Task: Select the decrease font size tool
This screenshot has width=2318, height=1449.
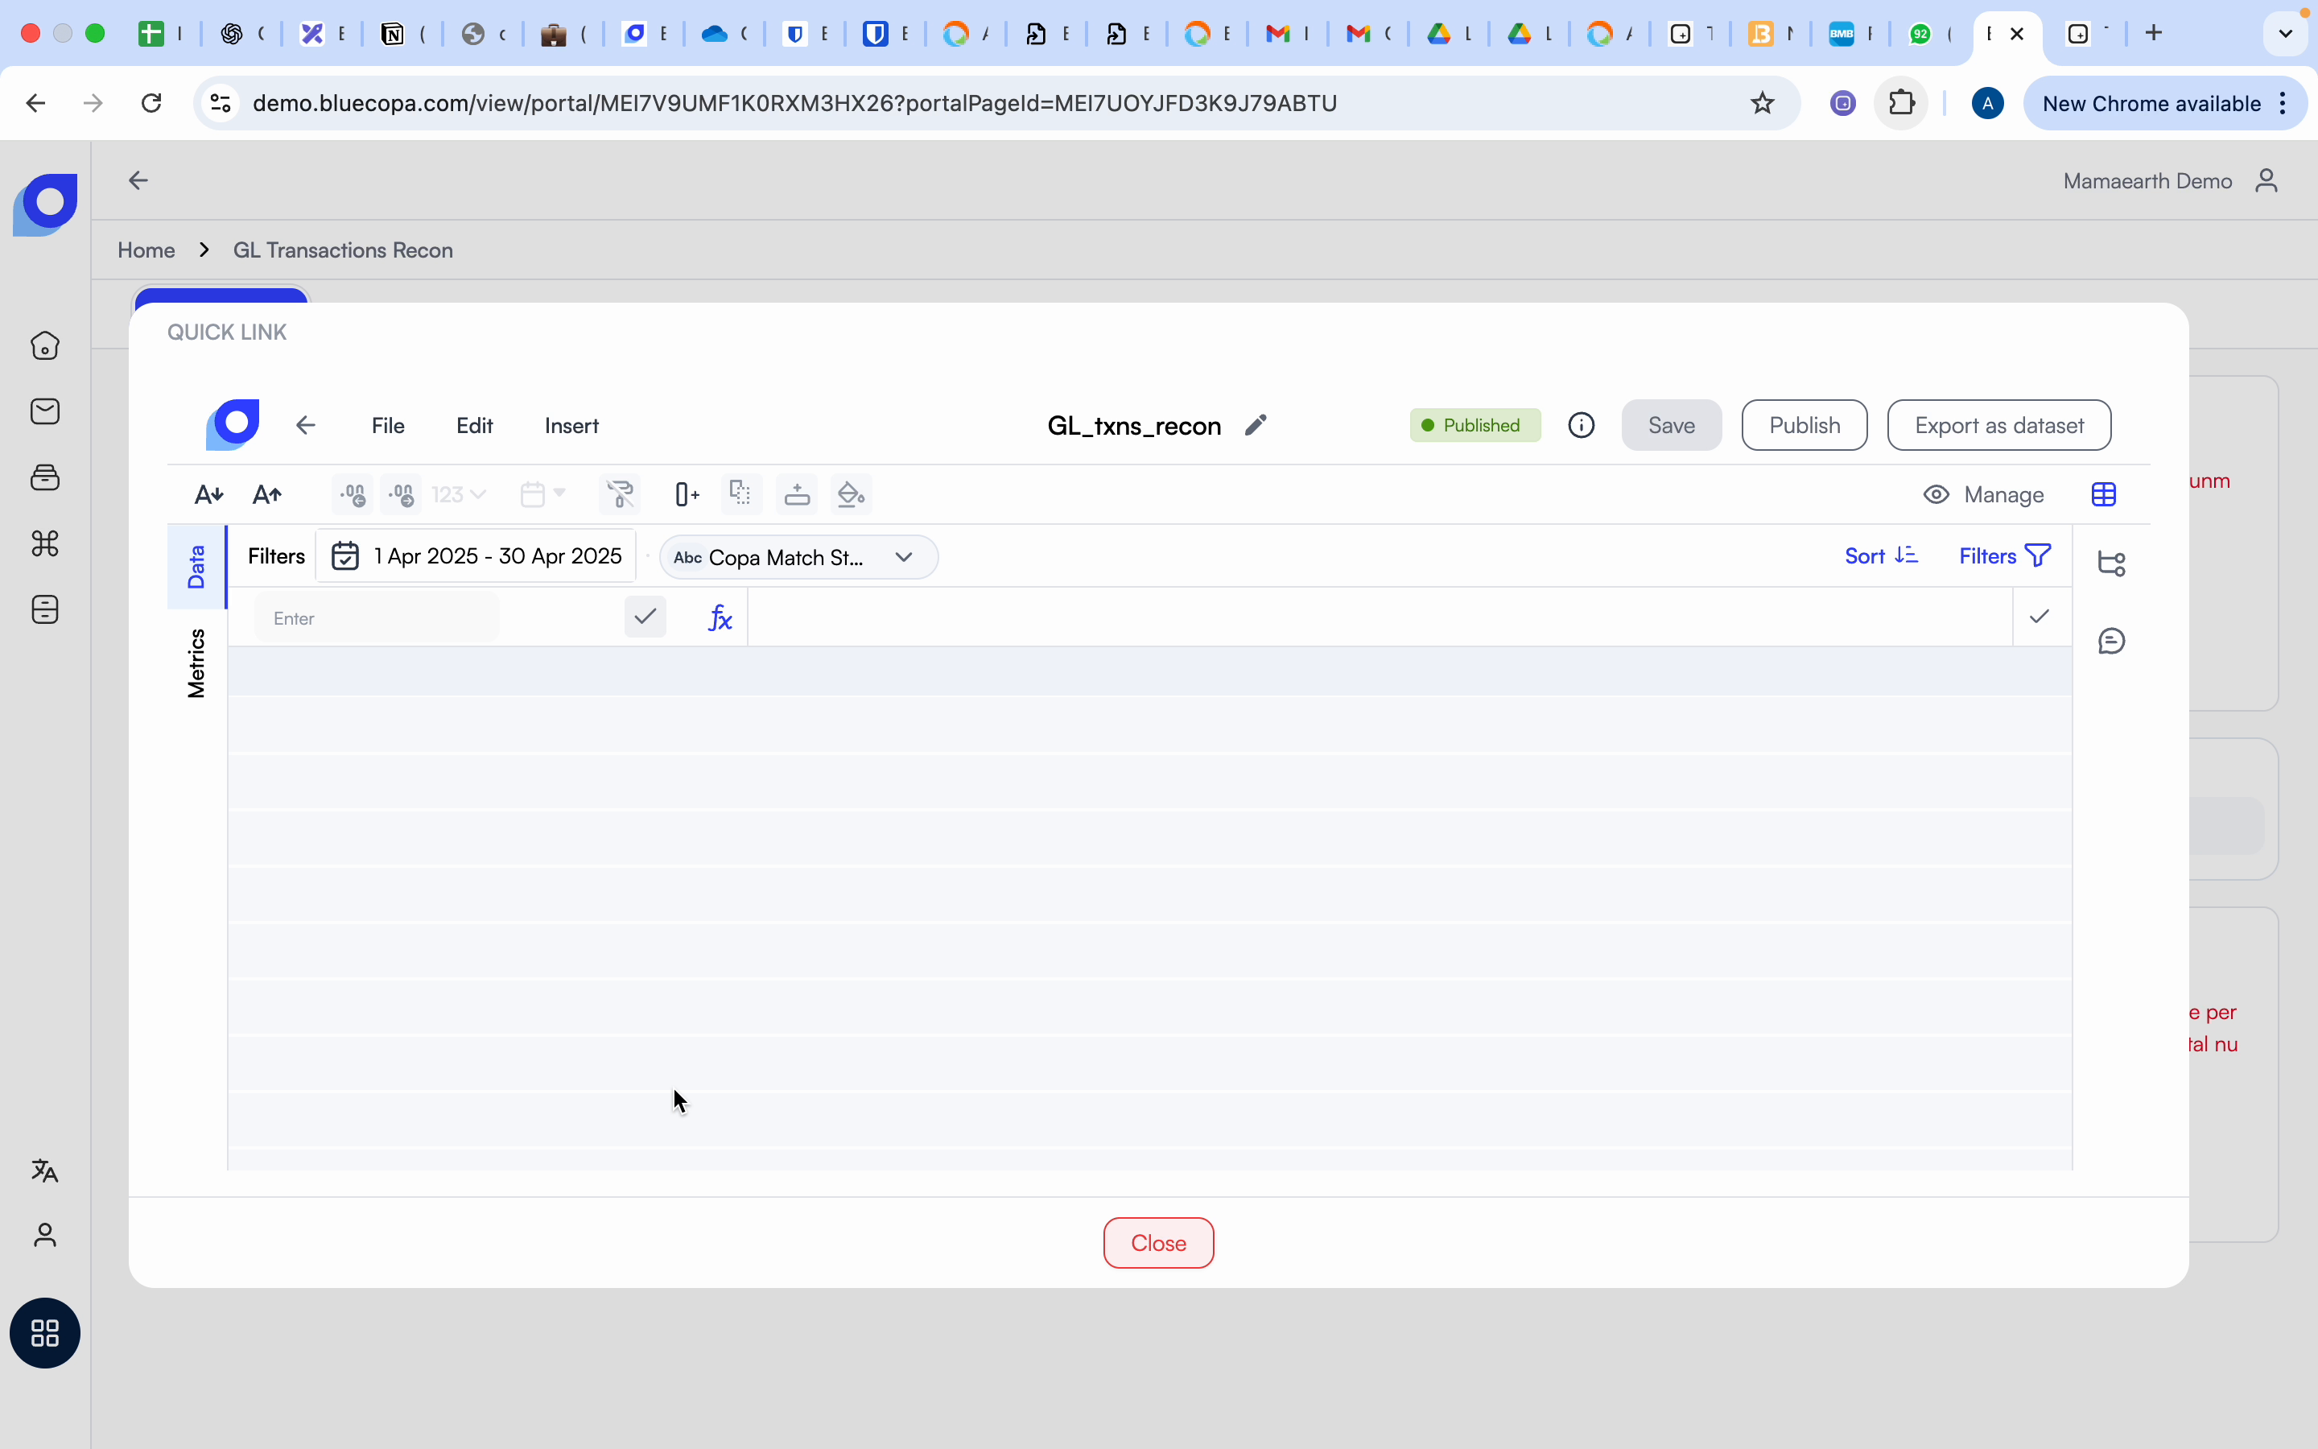Action: click(208, 494)
